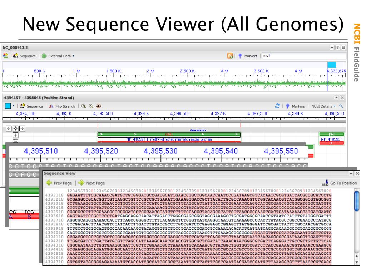
Task: Click the 2 M label on overview ruler
Action: click(x=150, y=71)
